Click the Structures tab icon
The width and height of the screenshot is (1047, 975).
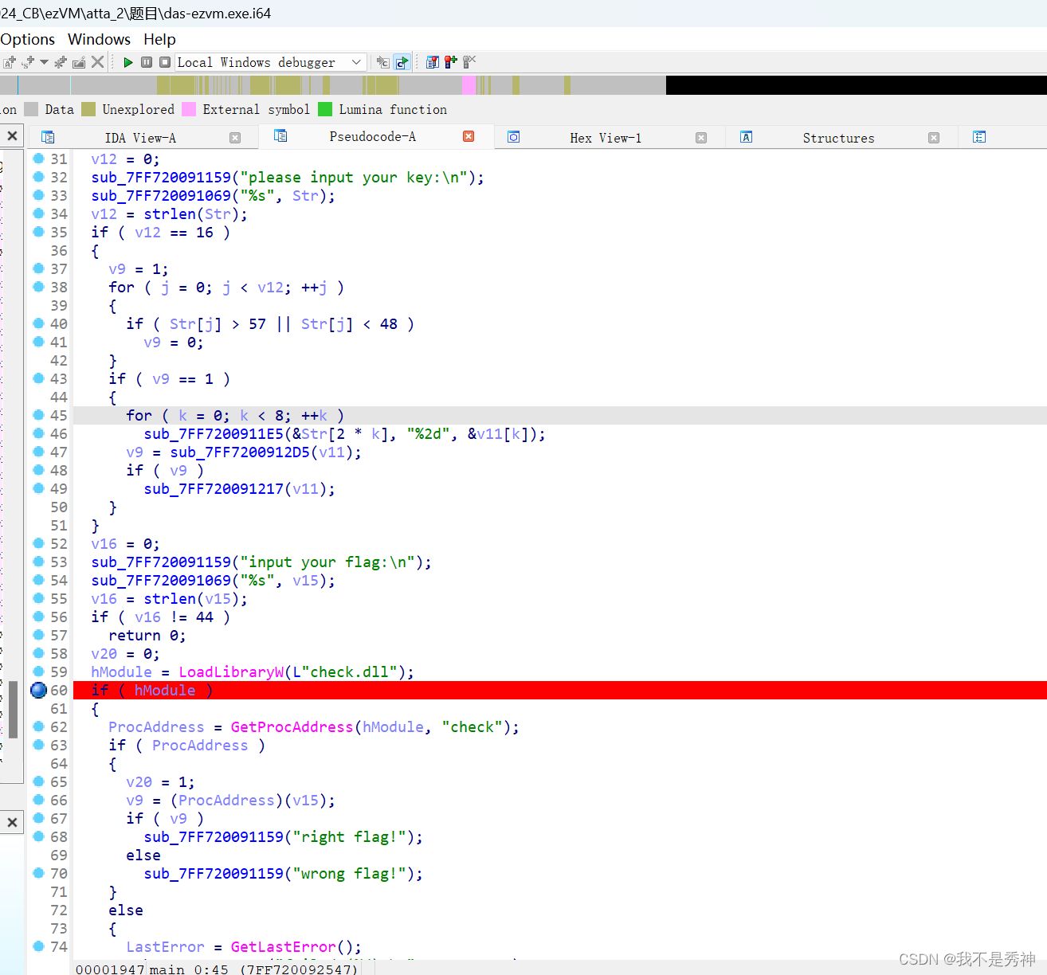(747, 137)
